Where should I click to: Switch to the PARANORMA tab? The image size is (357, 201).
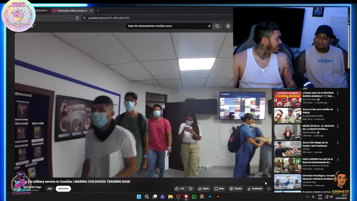point(42,11)
